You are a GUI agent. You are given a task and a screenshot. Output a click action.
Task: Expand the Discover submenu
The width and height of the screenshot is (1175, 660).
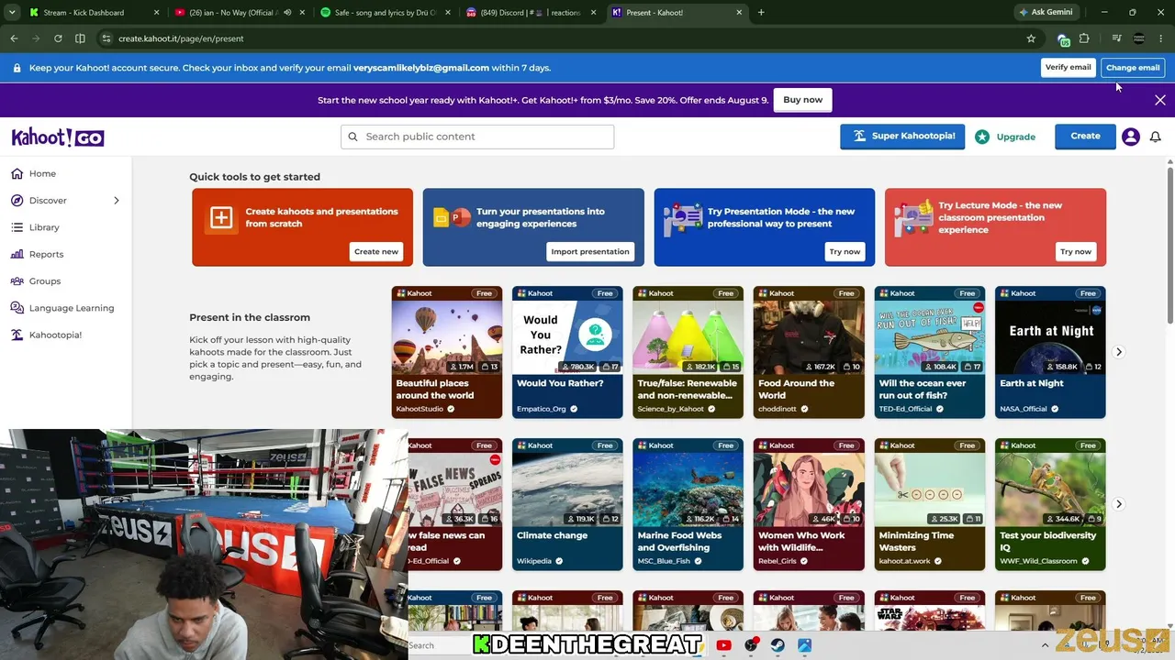(x=117, y=201)
